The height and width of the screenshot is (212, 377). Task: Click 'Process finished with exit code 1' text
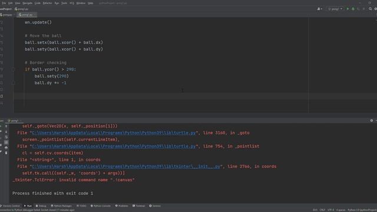tap(52, 194)
